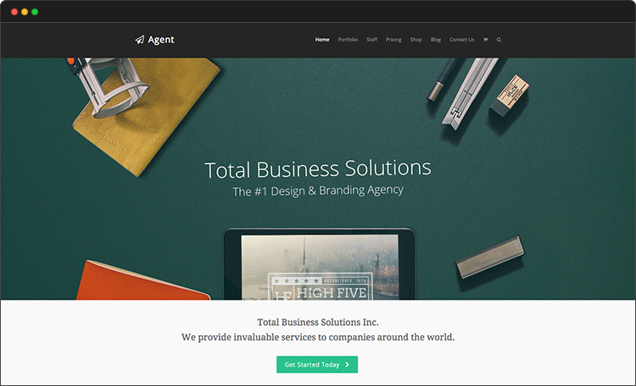636x386 pixels.
Task: Click the shopping cart icon in navigation
Action: pyautogui.click(x=485, y=40)
